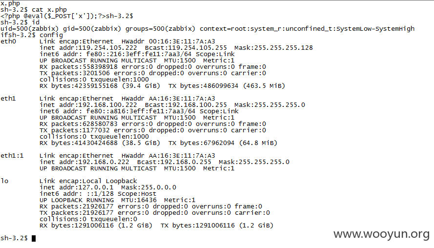Click the loopback MTU:16436 value
Screen dimensions: 434x248
click(139, 200)
